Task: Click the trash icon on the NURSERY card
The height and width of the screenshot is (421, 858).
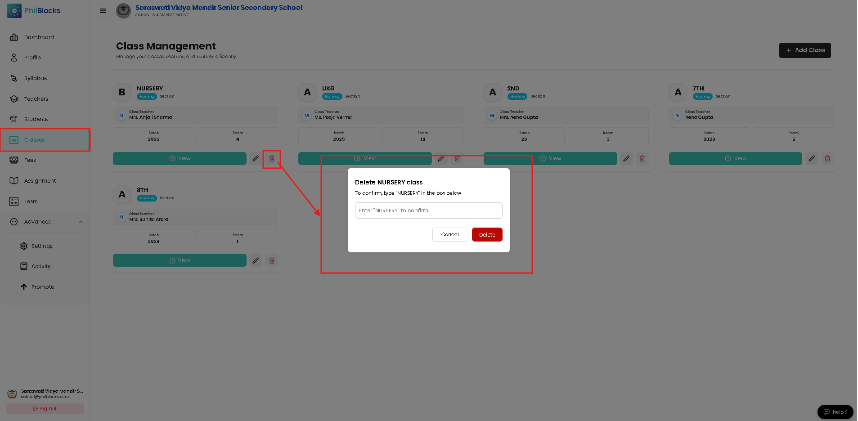Action: [272, 158]
